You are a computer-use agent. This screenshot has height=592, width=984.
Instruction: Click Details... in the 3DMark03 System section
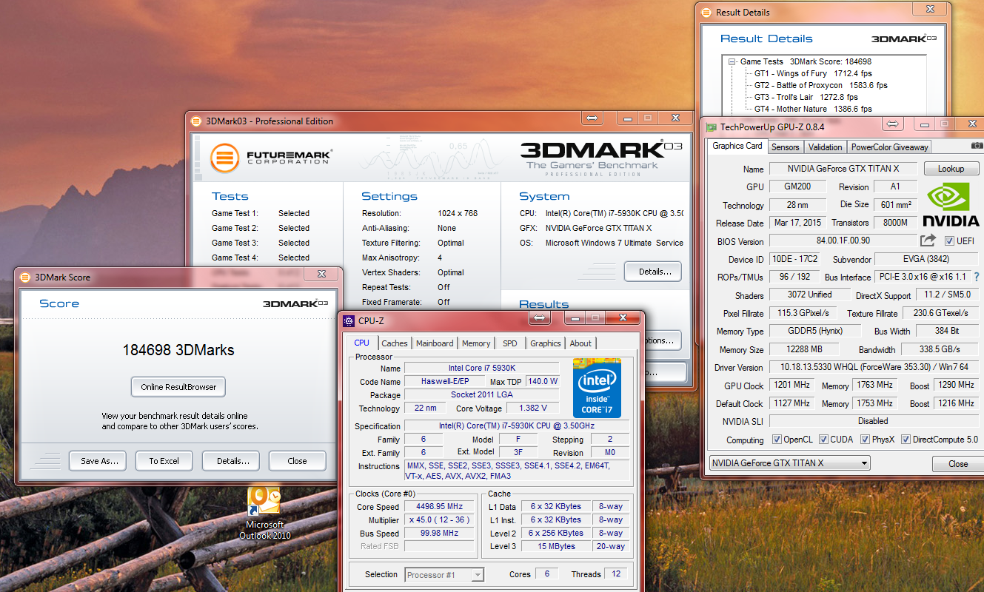coord(652,272)
